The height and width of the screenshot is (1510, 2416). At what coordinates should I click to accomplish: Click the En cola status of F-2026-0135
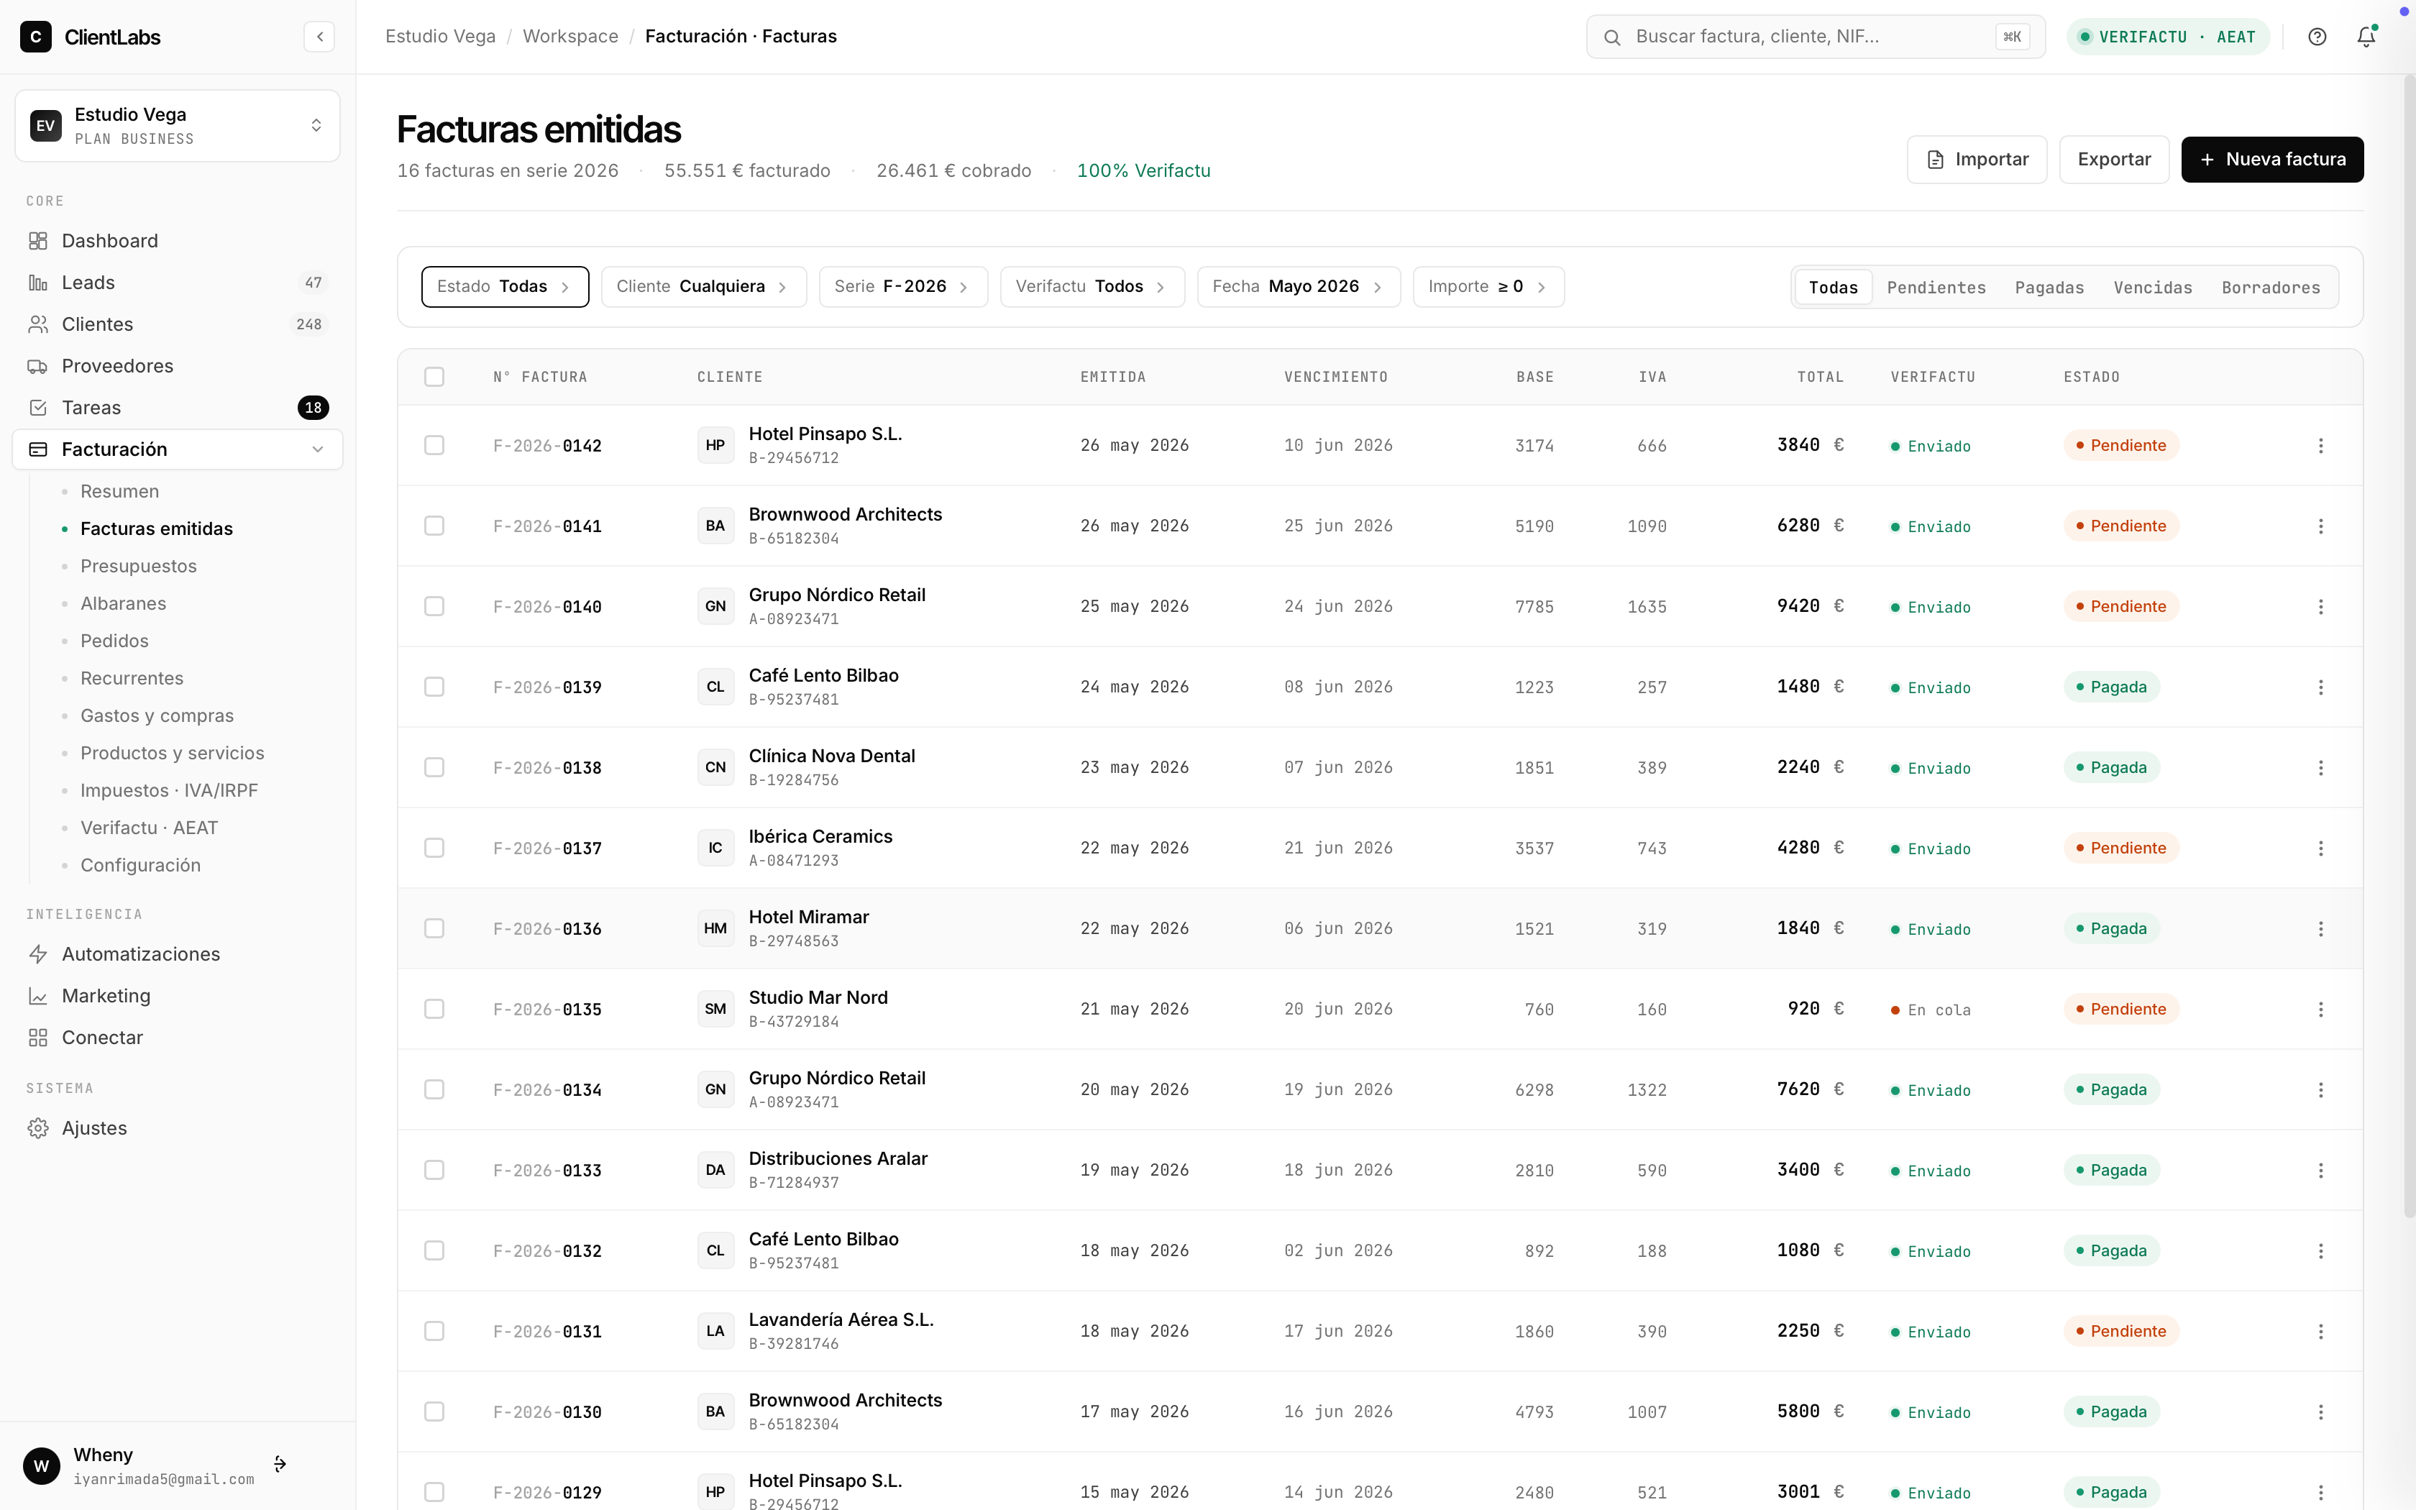point(1931,1011)
